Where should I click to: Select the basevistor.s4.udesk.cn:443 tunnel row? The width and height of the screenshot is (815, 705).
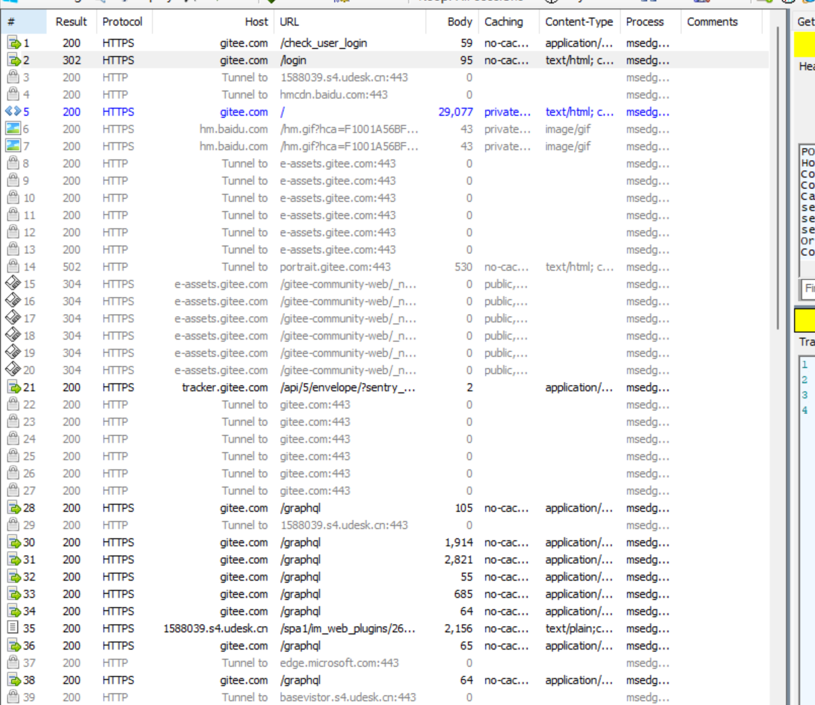385,697
